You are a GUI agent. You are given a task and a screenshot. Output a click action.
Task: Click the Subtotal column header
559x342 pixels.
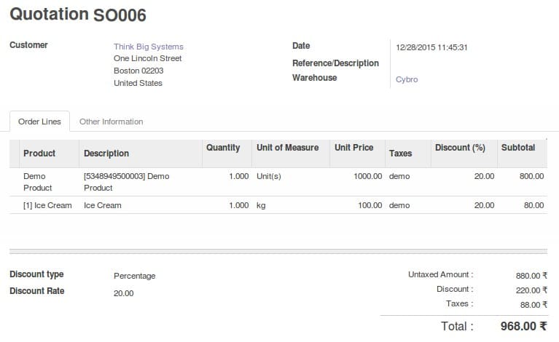[x=517, y=148]
